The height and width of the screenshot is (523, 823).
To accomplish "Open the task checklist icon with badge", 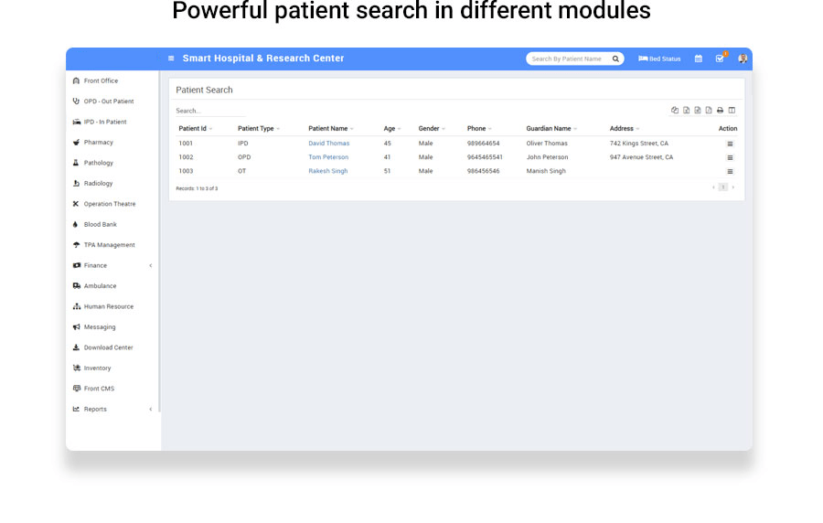I will pos(721,59).
